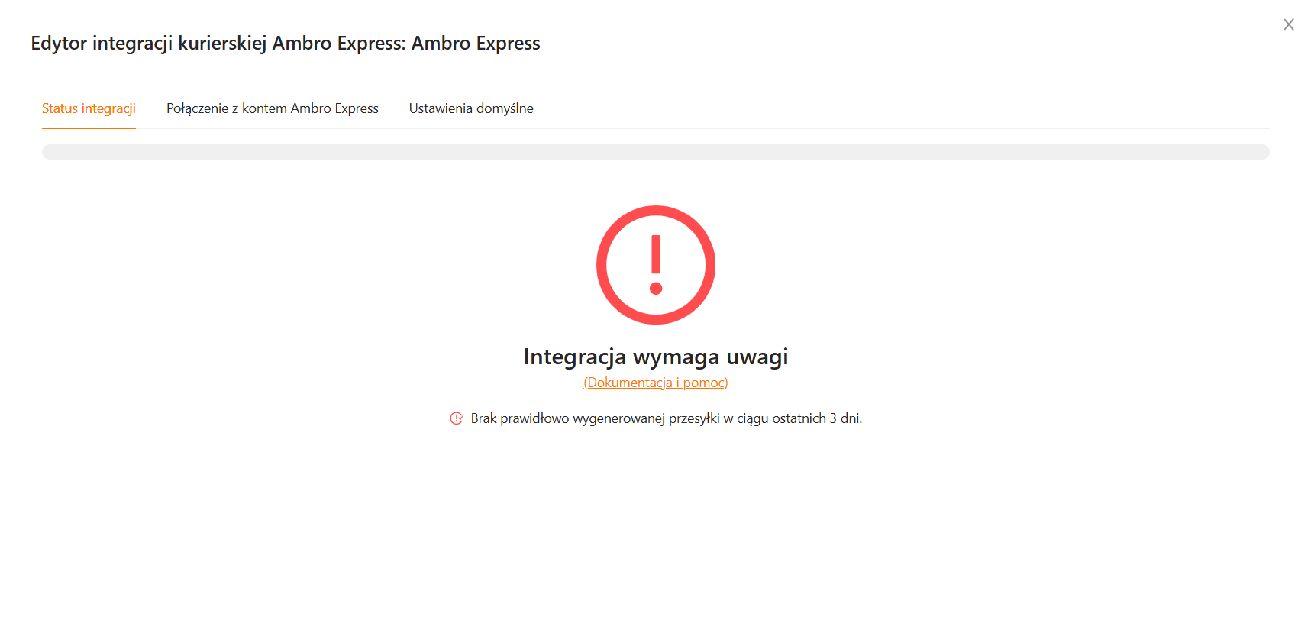1311x620 pixels.
Task: Click the gray progress bar under the tabs
Action: 655,152
